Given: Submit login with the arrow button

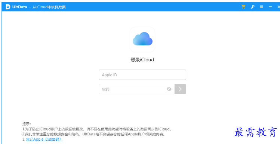Looking at the screenshot, I should coord(180,89).
